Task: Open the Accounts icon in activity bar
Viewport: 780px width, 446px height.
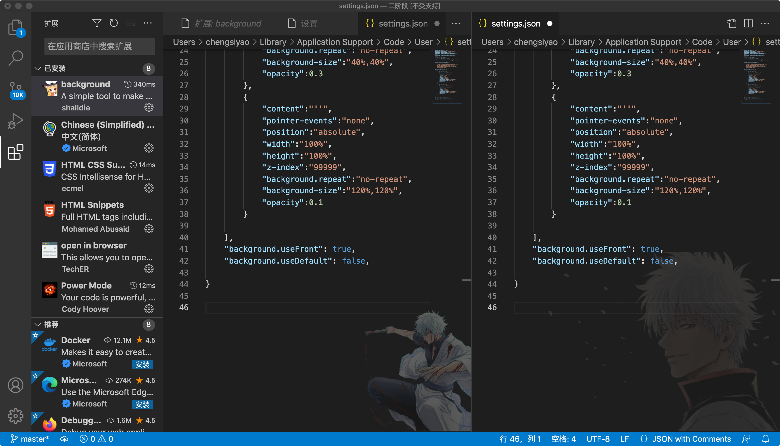Action: click(x=15, y=385)
